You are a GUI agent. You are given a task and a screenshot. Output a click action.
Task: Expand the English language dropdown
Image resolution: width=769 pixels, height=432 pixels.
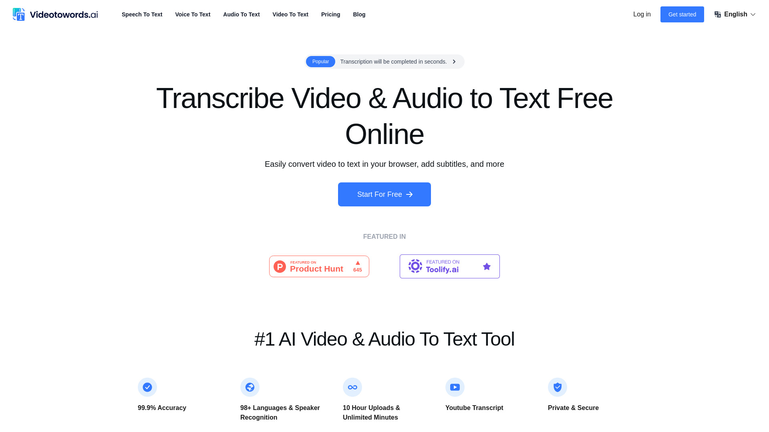[735, 14]
